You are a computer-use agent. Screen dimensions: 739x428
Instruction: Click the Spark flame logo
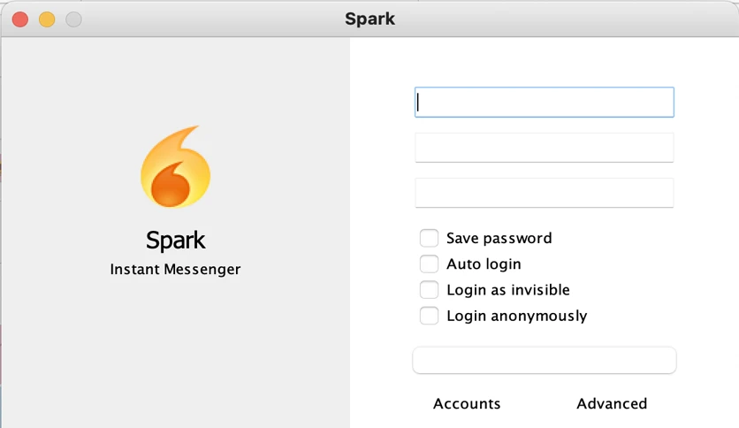[175, 166]
